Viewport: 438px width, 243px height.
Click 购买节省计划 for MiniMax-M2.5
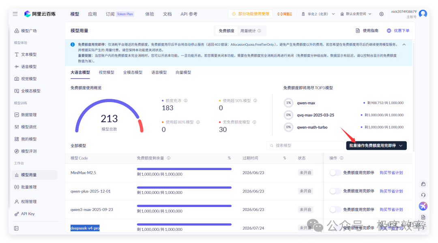[391, 173]
